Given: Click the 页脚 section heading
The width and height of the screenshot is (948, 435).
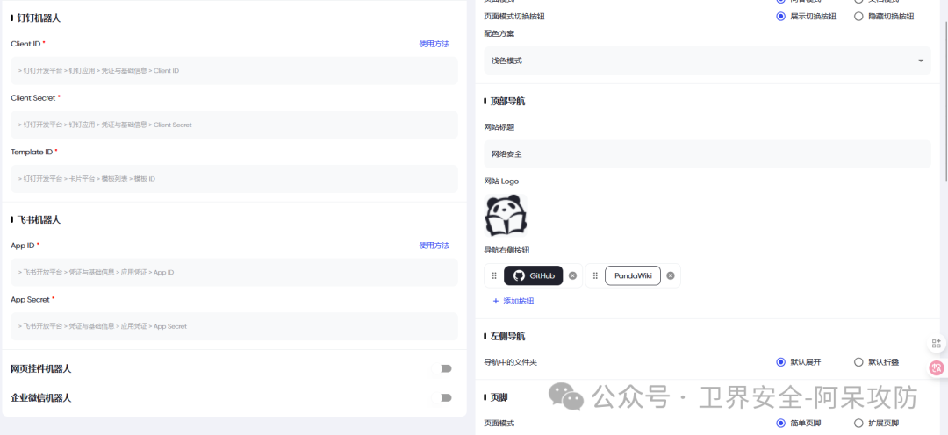Looking at the screenshot, I should 499,397.
